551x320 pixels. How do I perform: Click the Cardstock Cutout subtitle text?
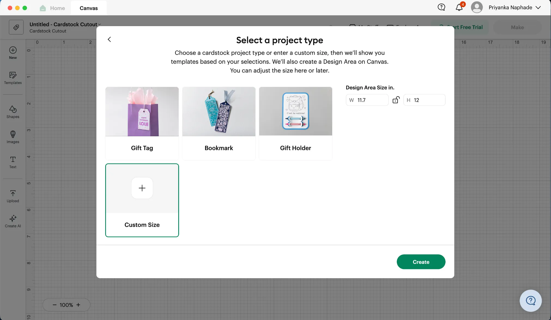click(x=48, y=31)
